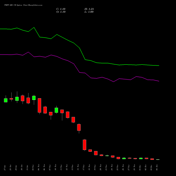Select the high value 'H: 1.25'
176x176 pixels.
(89, 9)
